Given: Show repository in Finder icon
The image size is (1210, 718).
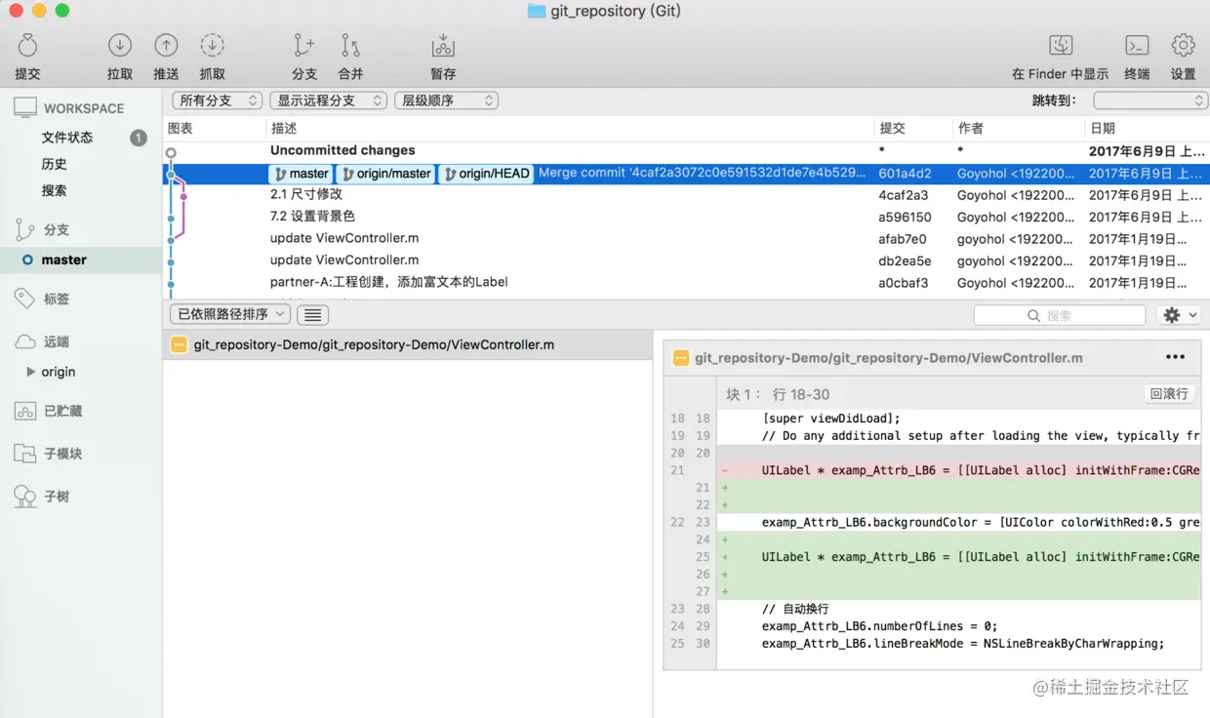Looking at the screenshot, I should [1061, 45].
